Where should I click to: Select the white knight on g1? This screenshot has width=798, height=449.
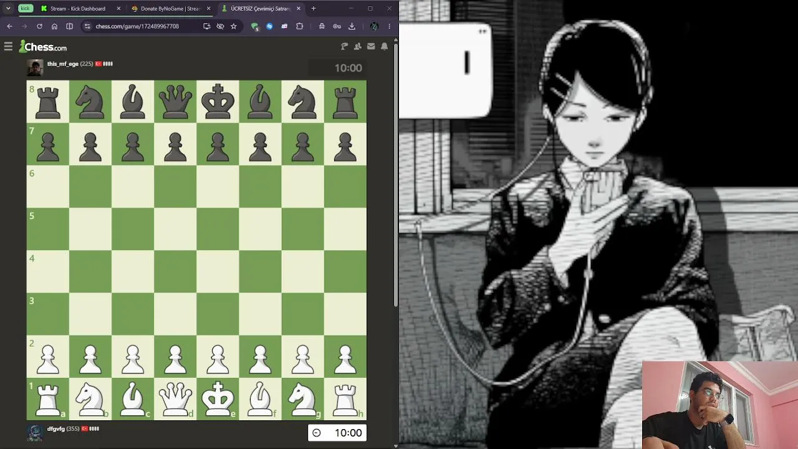[x=303, y=398]
